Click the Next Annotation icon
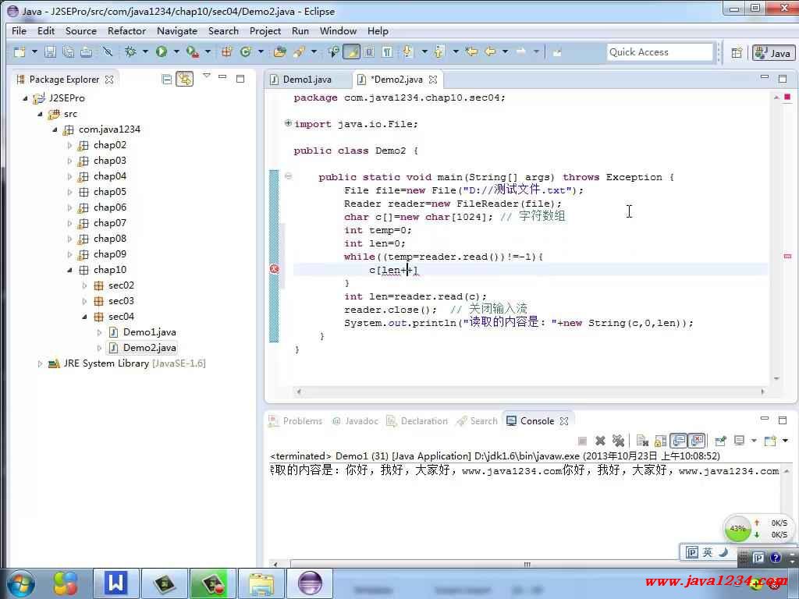Image resolution: width=799 pixels, height=599 pixels. coord(407,51)
